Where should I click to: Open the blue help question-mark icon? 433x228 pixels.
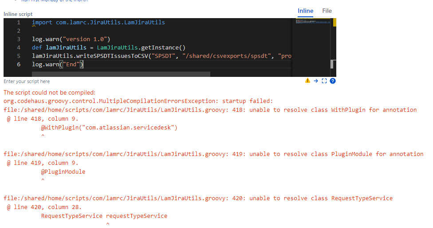[332, 81]
